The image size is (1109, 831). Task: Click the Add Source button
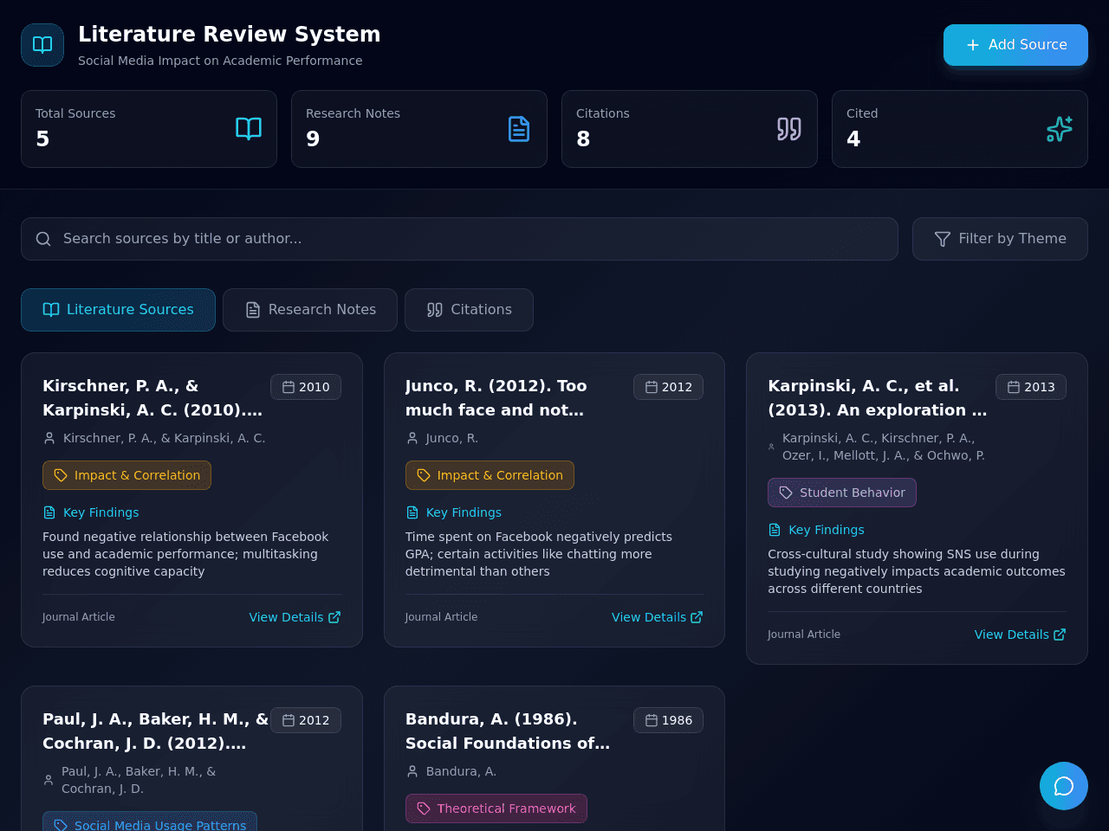click(1015, 45)
